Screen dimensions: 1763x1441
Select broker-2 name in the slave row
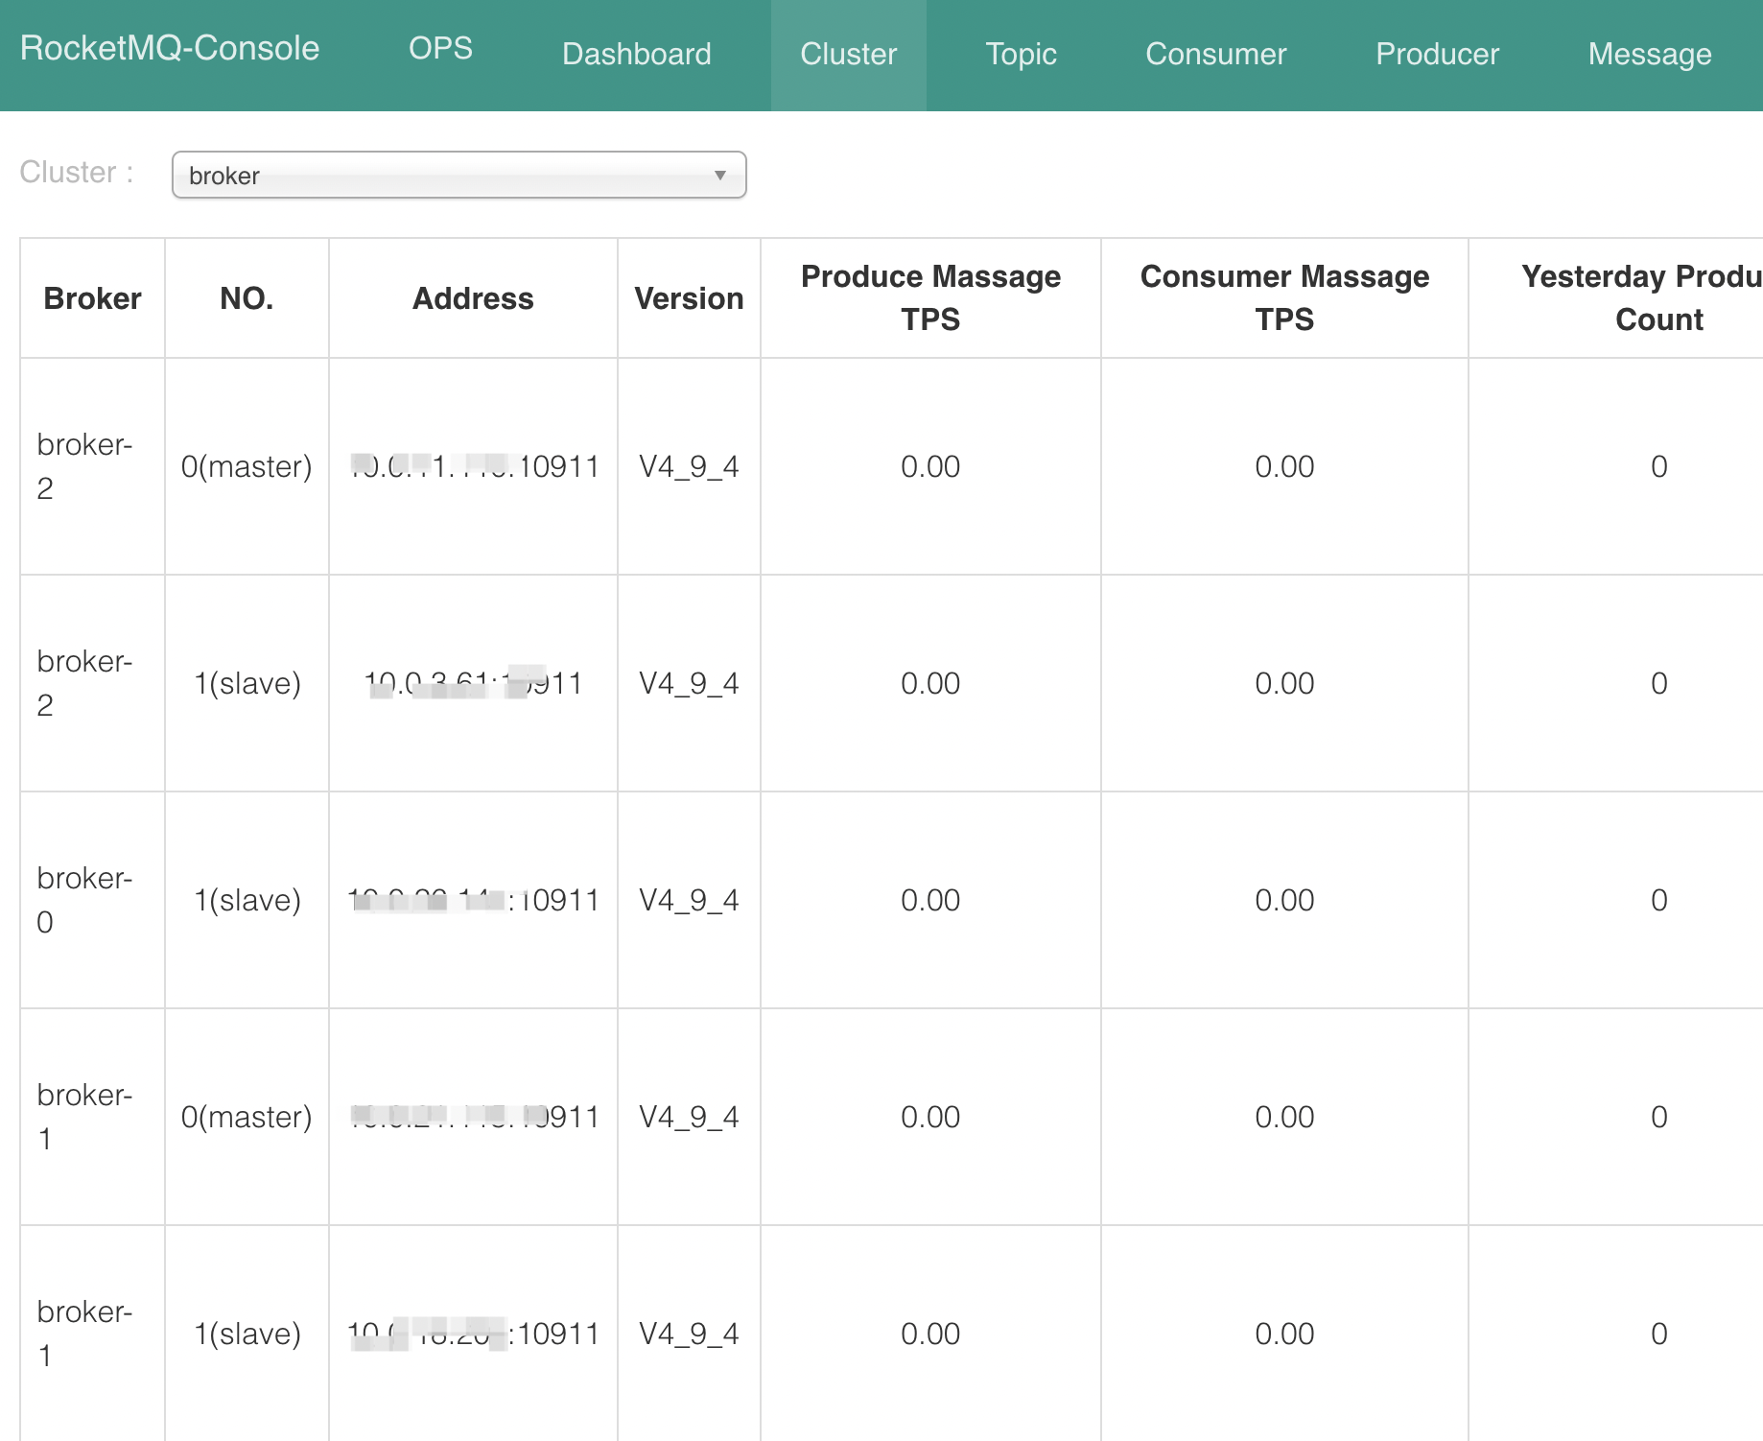[x=84, y=683]
